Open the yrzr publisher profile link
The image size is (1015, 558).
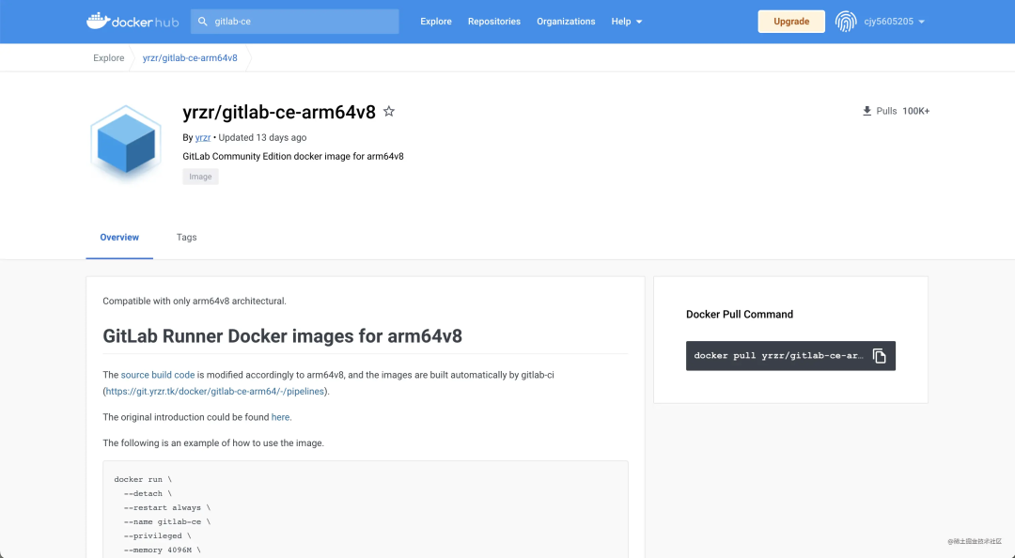(x=203, y=137)
